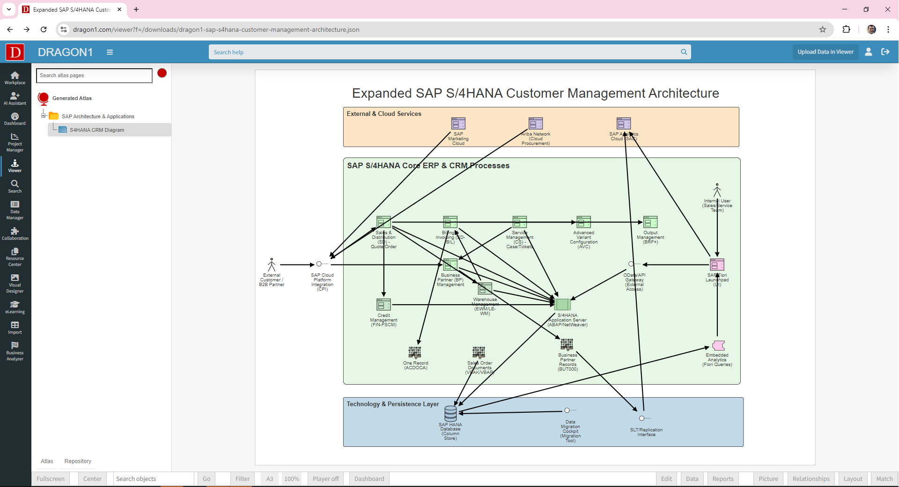Launch the Visual Designer
Image resolution: width=899 pixels, height=487 pixels.
tap(15, 283)
